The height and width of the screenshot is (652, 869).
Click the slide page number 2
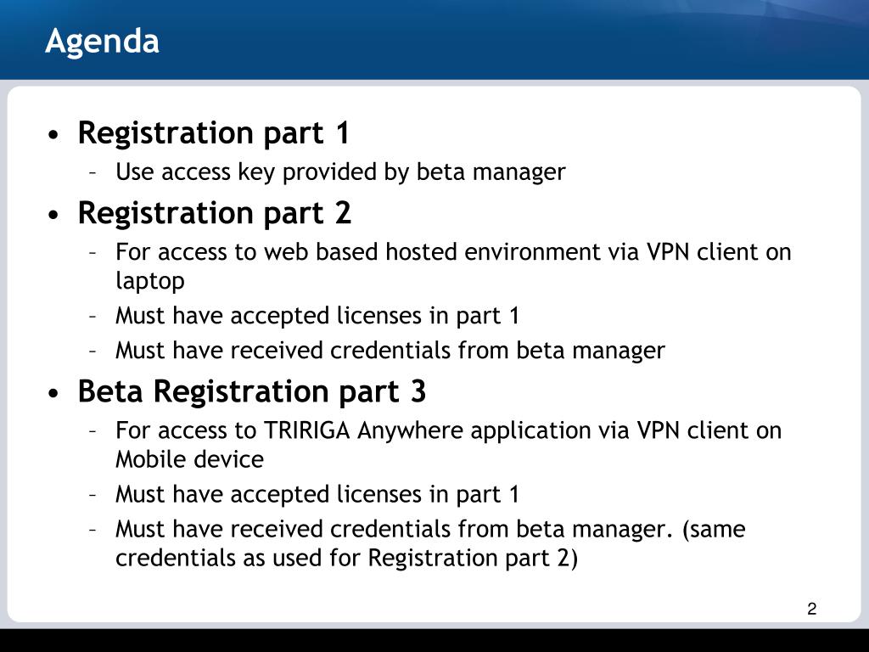[x=812, y=609]
